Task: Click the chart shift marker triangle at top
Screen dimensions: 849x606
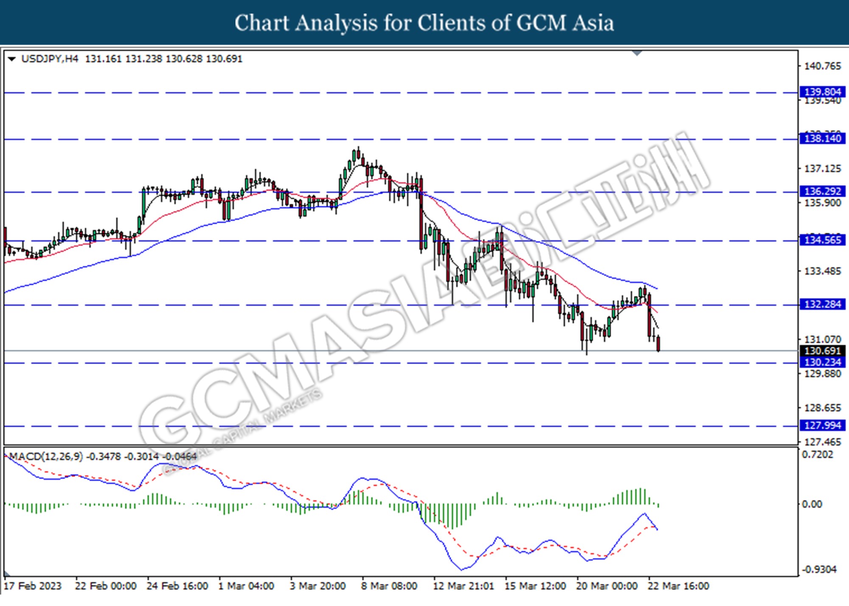Action: click(x=637, y=53)
